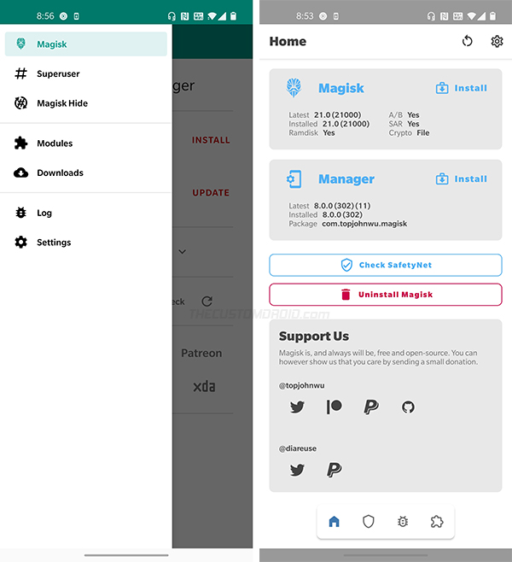512x562 pixels.
Task: Tap the dimmed UPDATE button behind the drawer
Action: [x=211, y=193]
